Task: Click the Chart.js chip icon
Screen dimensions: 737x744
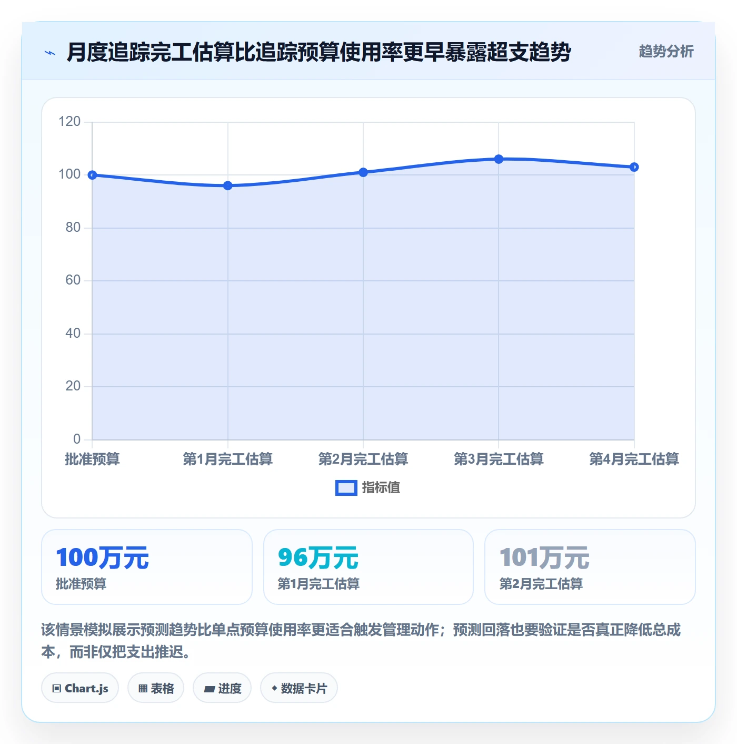Action: (57, 688)
